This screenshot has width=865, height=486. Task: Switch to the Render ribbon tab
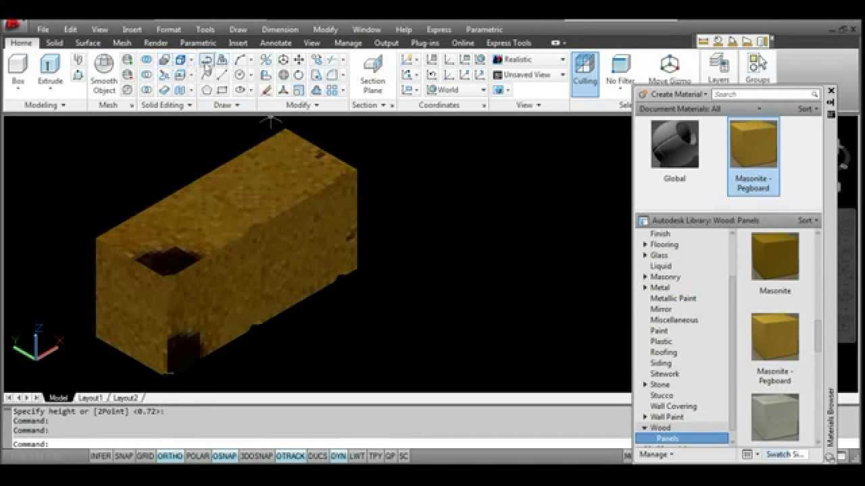coord(156,43)
